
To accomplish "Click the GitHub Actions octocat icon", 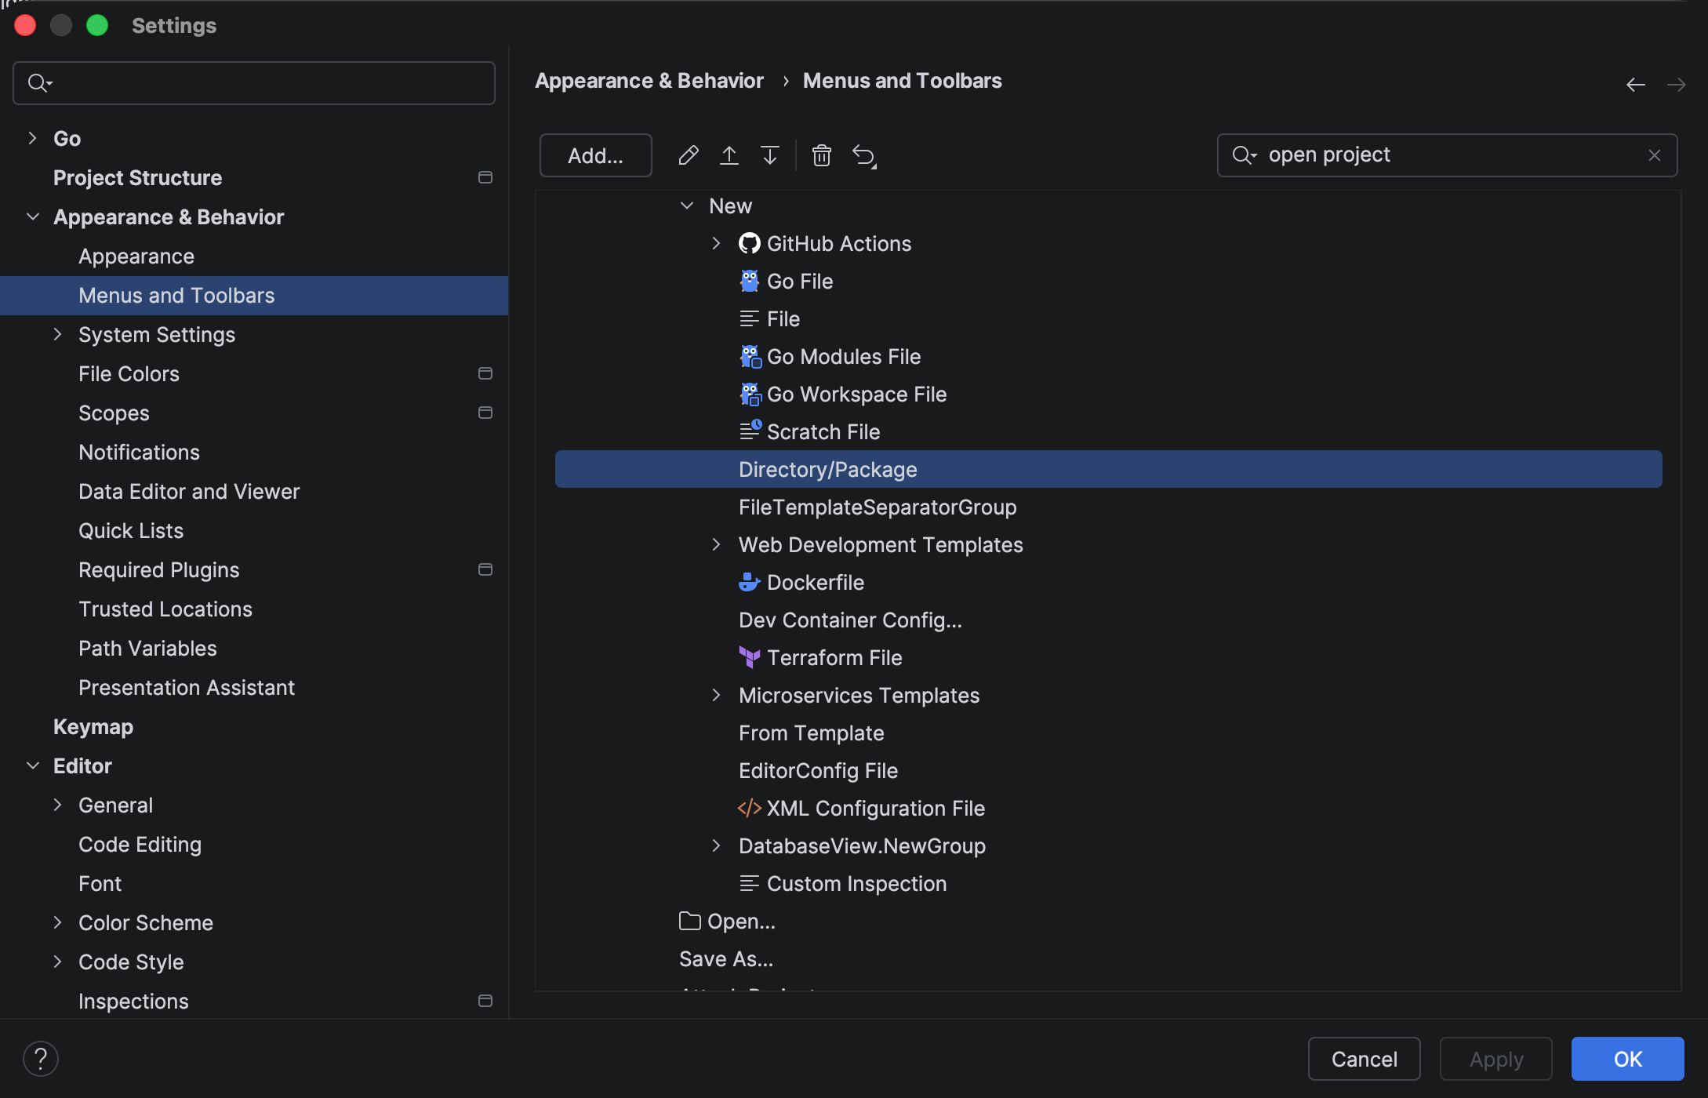I will [750, 243].
